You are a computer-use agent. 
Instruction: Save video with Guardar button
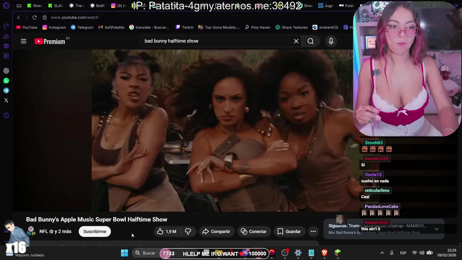point(289,231)
